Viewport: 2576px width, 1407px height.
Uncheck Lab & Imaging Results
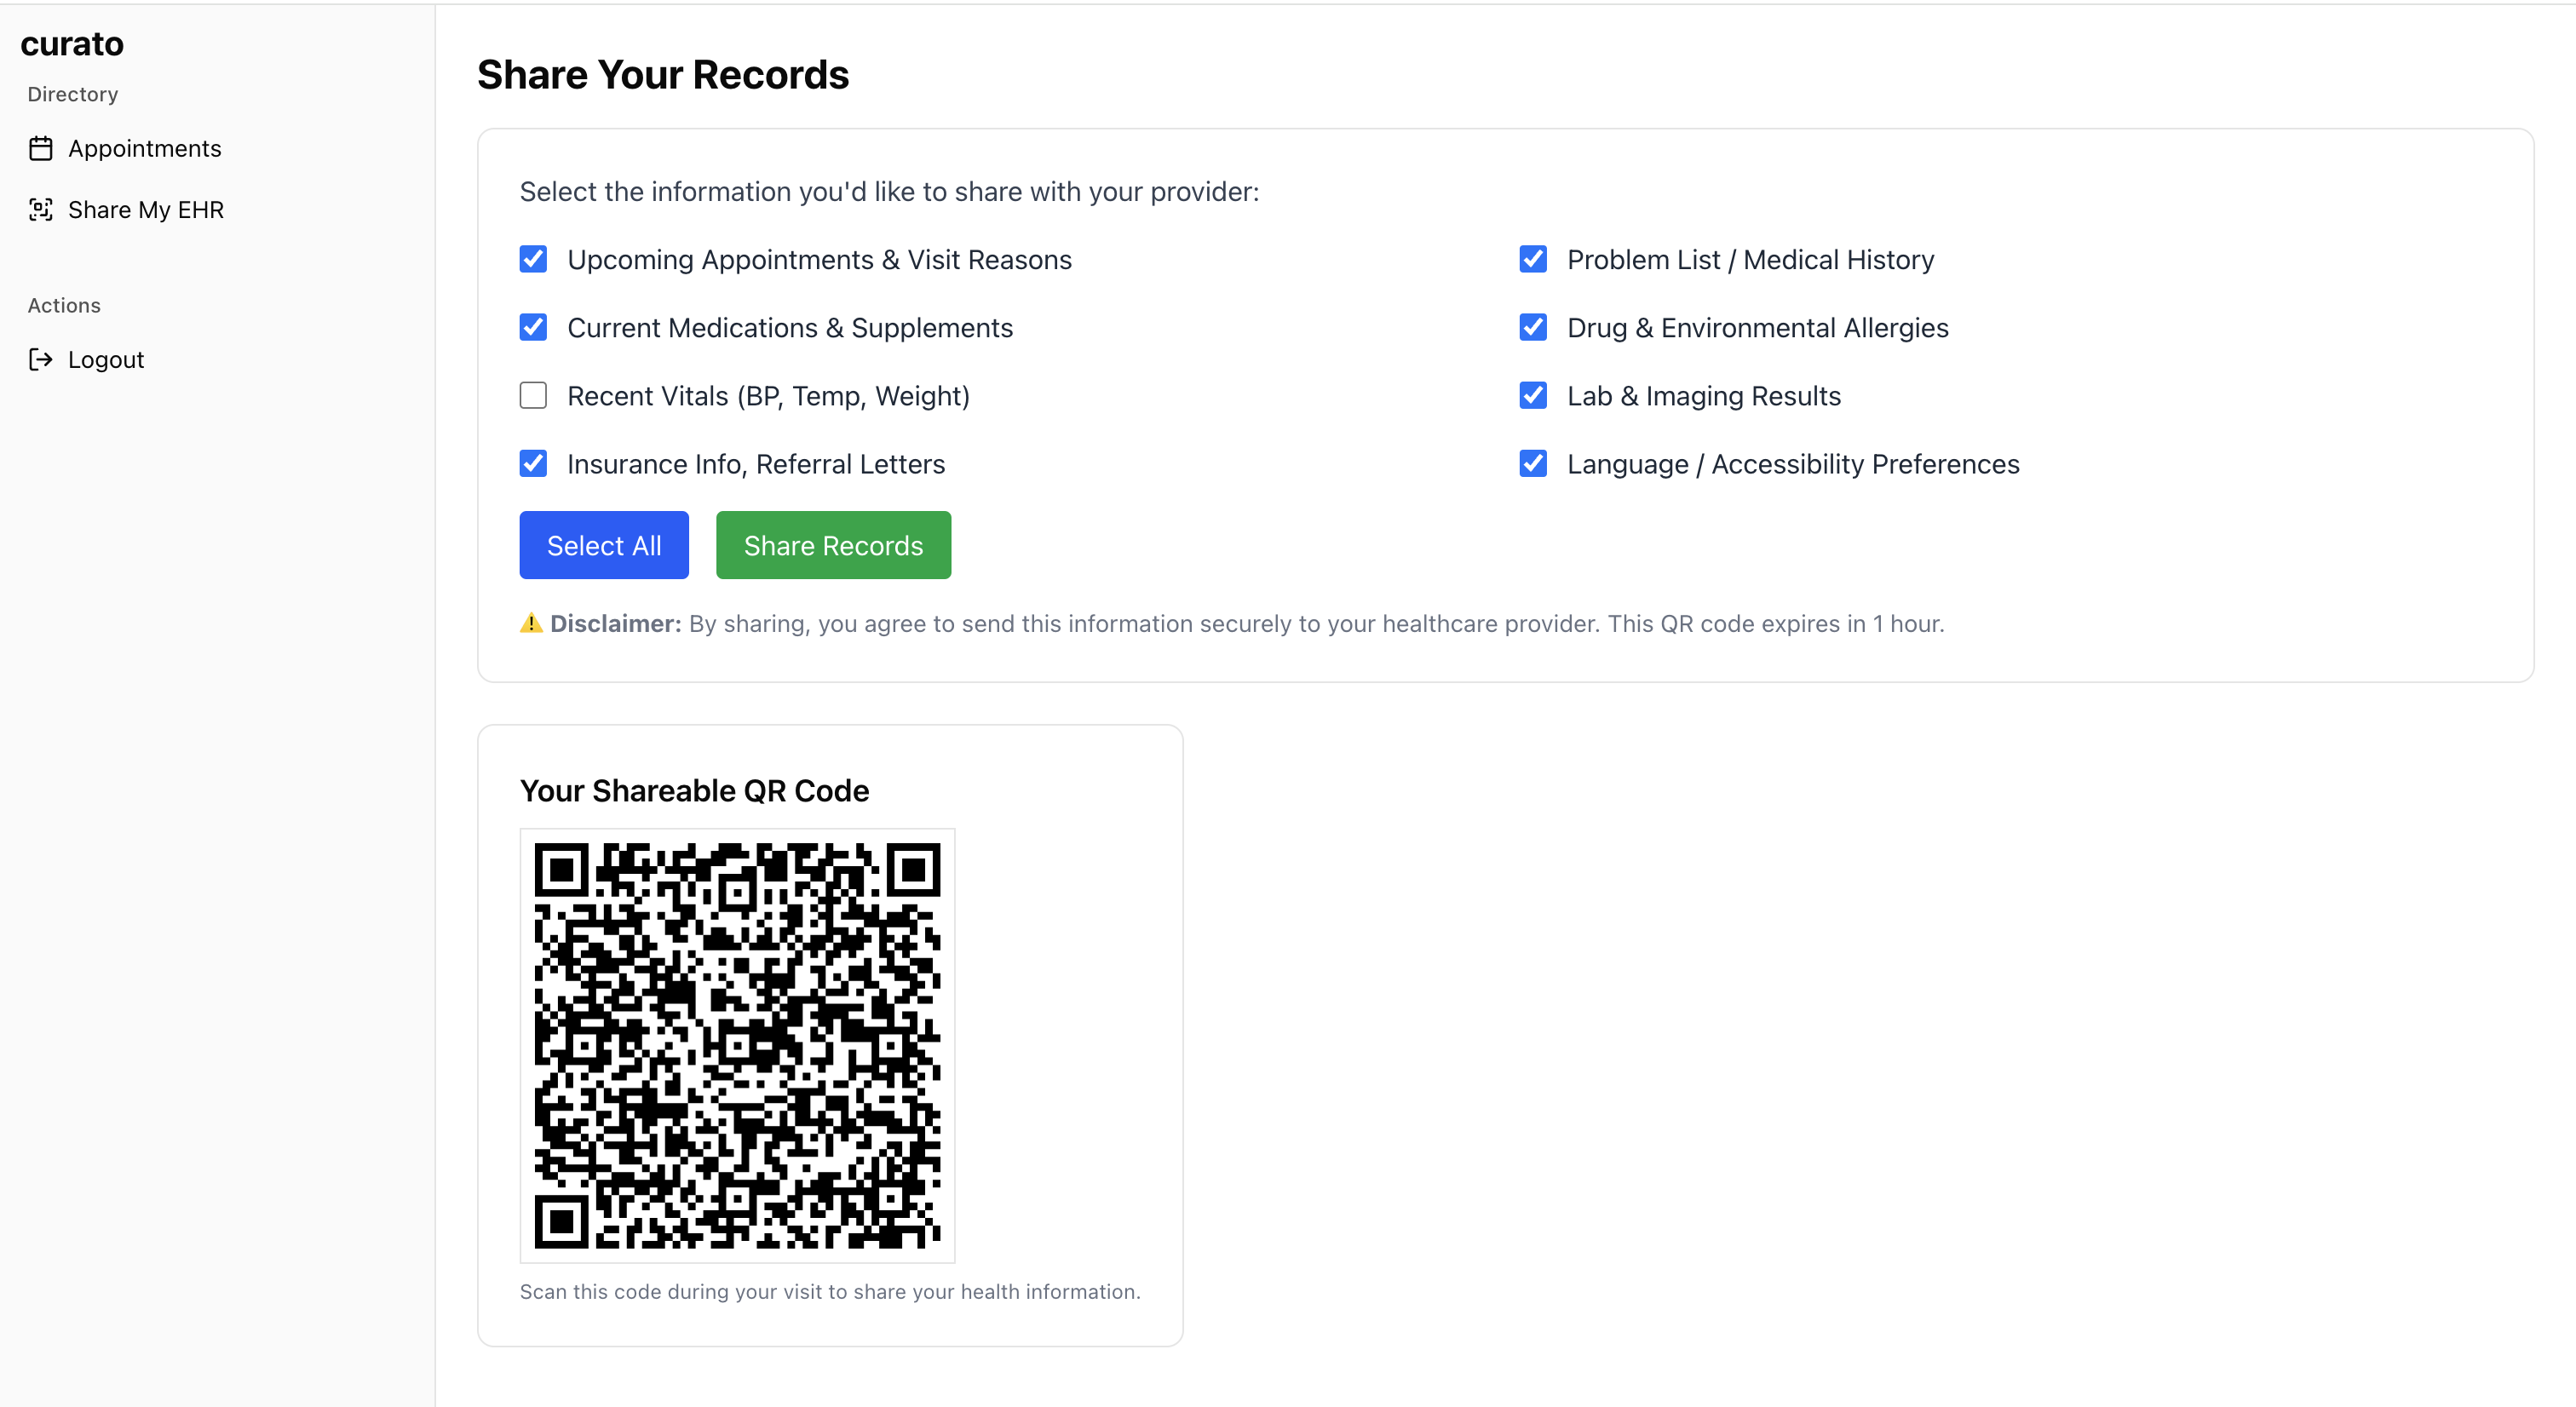[1532, 396]
